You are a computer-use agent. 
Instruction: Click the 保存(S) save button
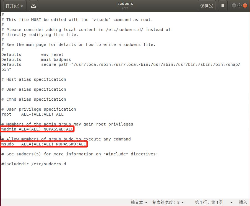[207, 6]
